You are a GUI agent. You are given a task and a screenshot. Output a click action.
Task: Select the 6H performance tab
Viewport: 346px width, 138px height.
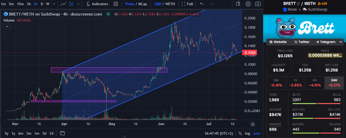pos(315,83)
